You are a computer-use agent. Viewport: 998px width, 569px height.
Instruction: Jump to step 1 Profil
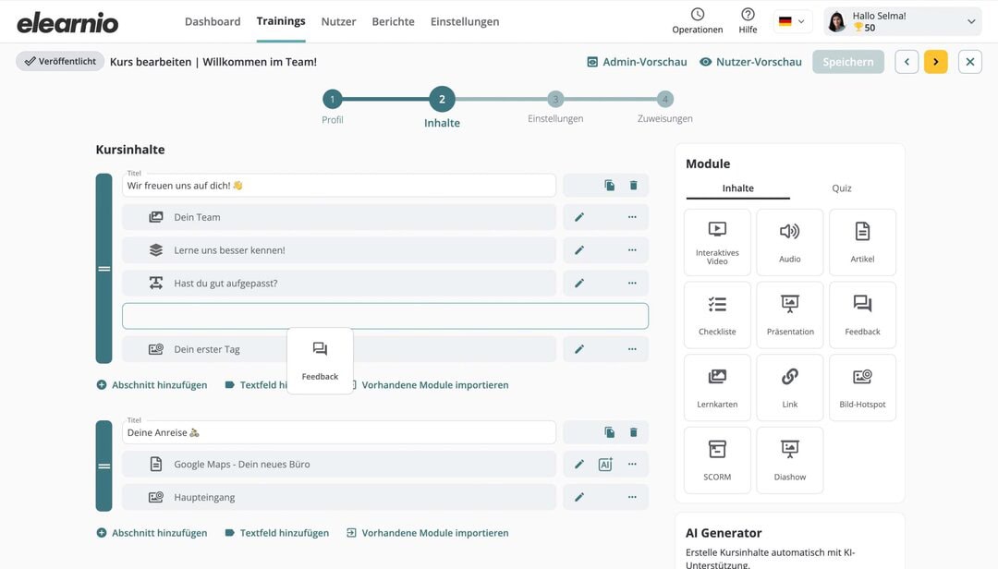tap(333, 99)
